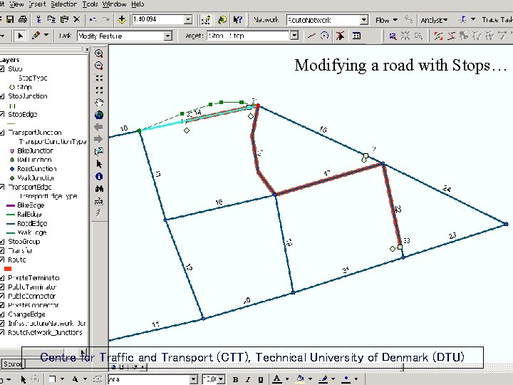Select the Zoom In tool
This screenshot has height=385, width=513.
[x=99, y=53]
